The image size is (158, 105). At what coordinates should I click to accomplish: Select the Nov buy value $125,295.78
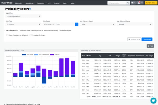pos(97,60)
